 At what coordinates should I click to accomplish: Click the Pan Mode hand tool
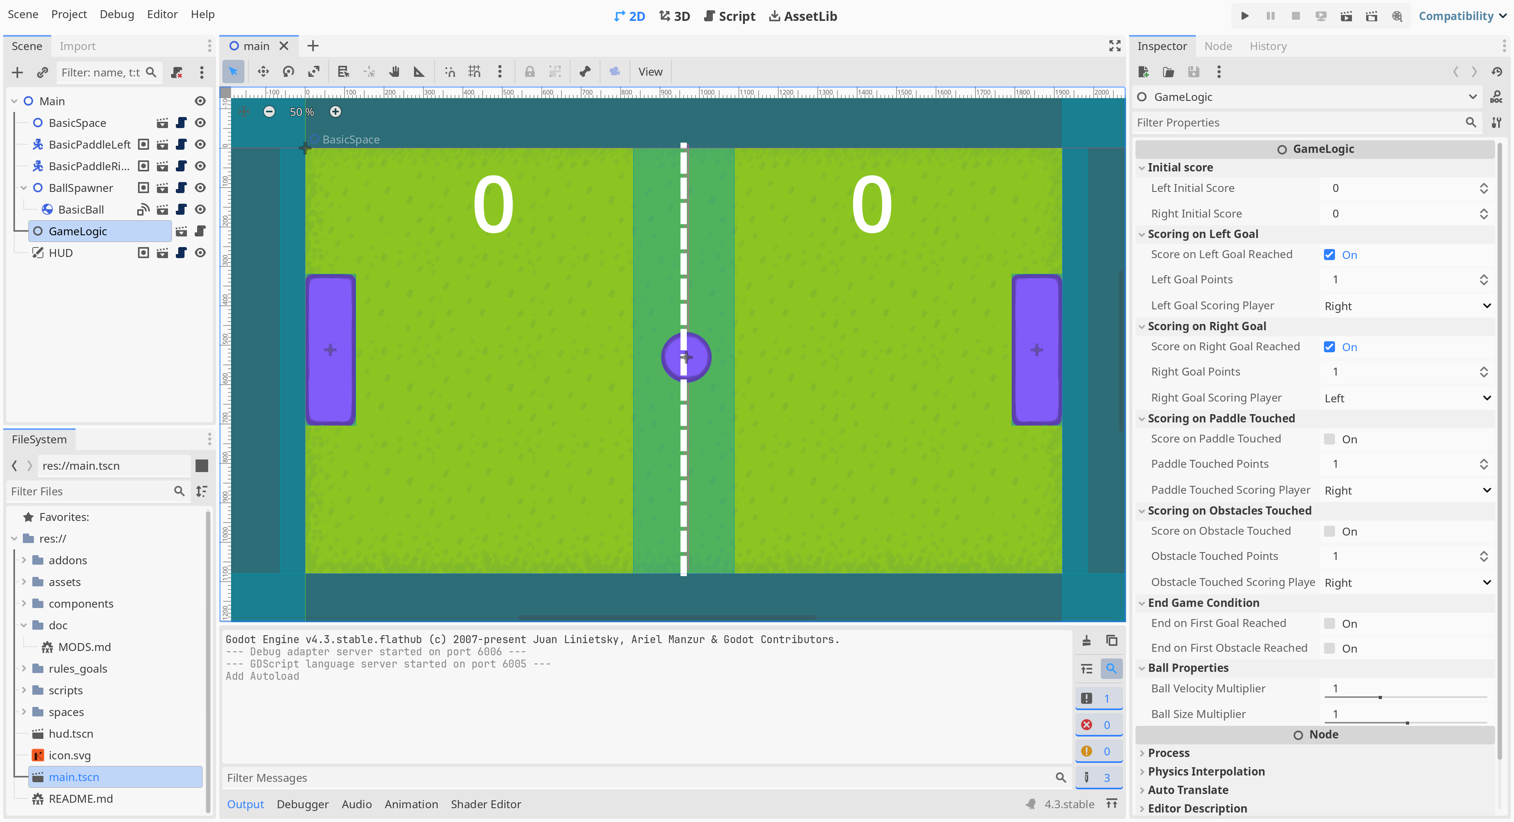[394, 72]
